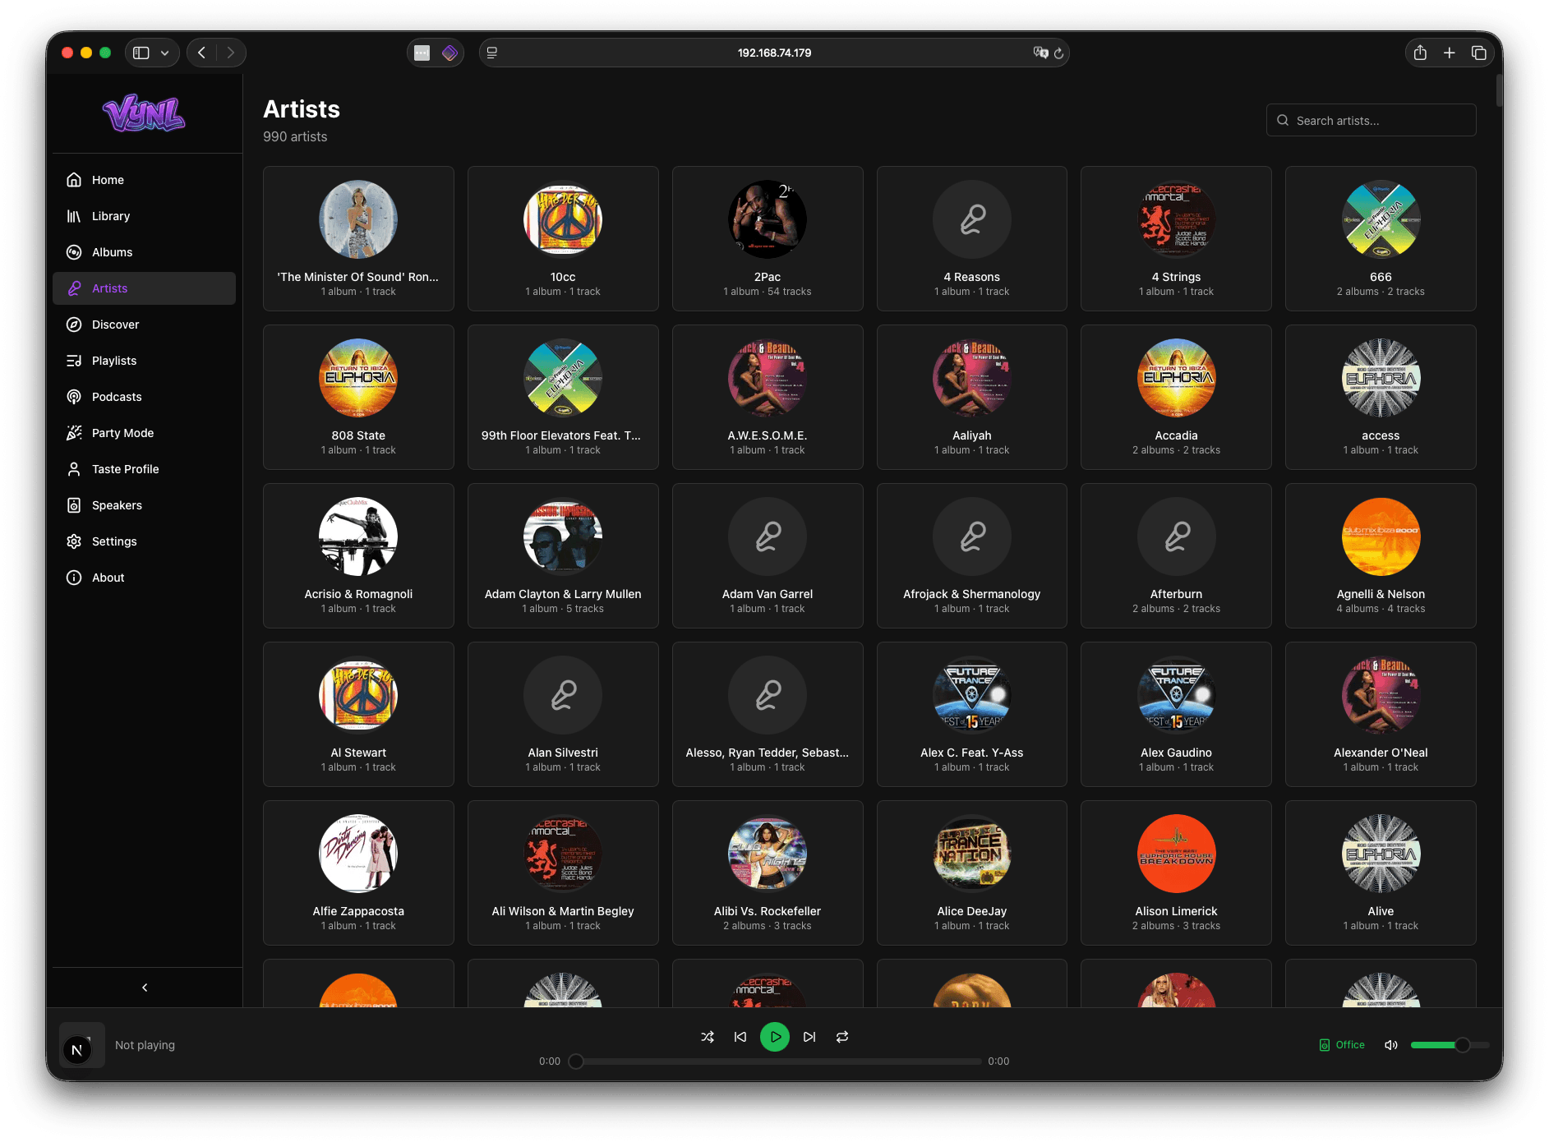This screenshot has height=1142, width=1549.
Task: Click the Search artists field
Action: coord(1371,120)
